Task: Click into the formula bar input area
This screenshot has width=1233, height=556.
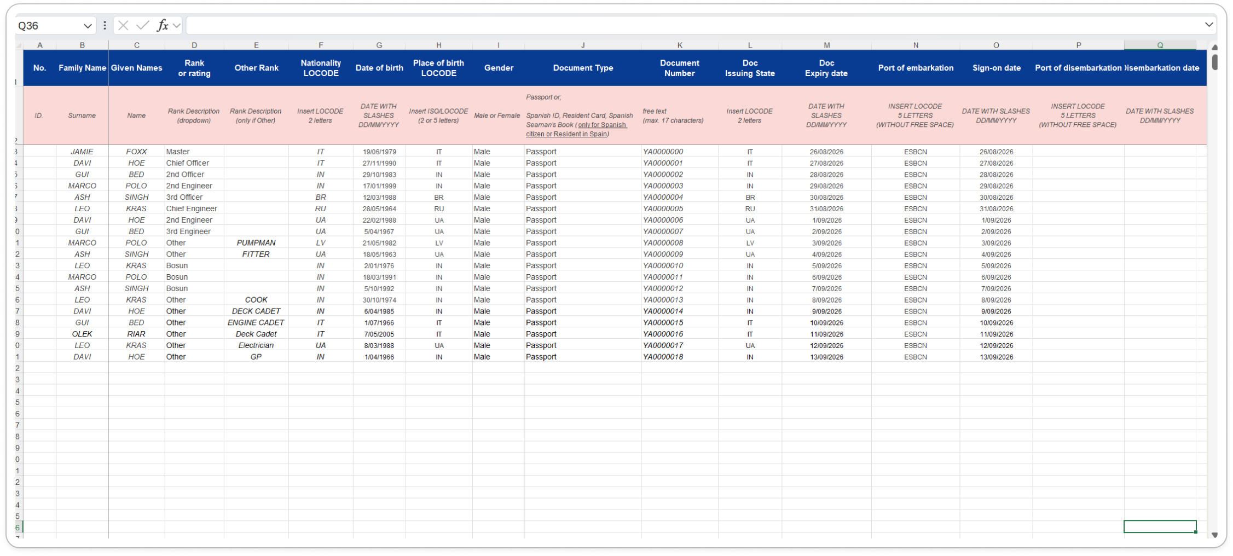Action: tap(694, 25)
